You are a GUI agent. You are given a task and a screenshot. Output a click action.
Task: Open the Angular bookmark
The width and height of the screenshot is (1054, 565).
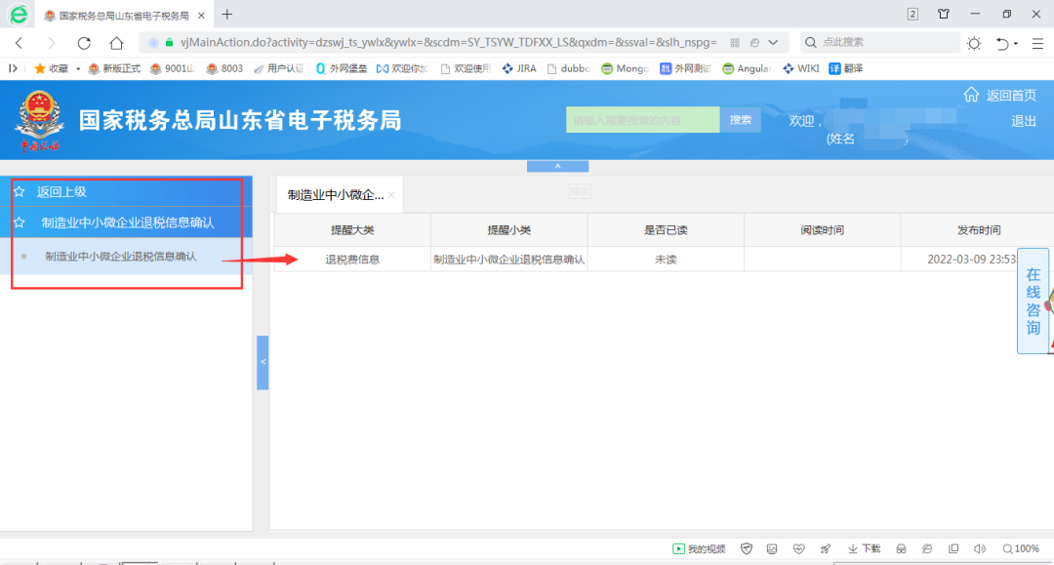point(747,68)
